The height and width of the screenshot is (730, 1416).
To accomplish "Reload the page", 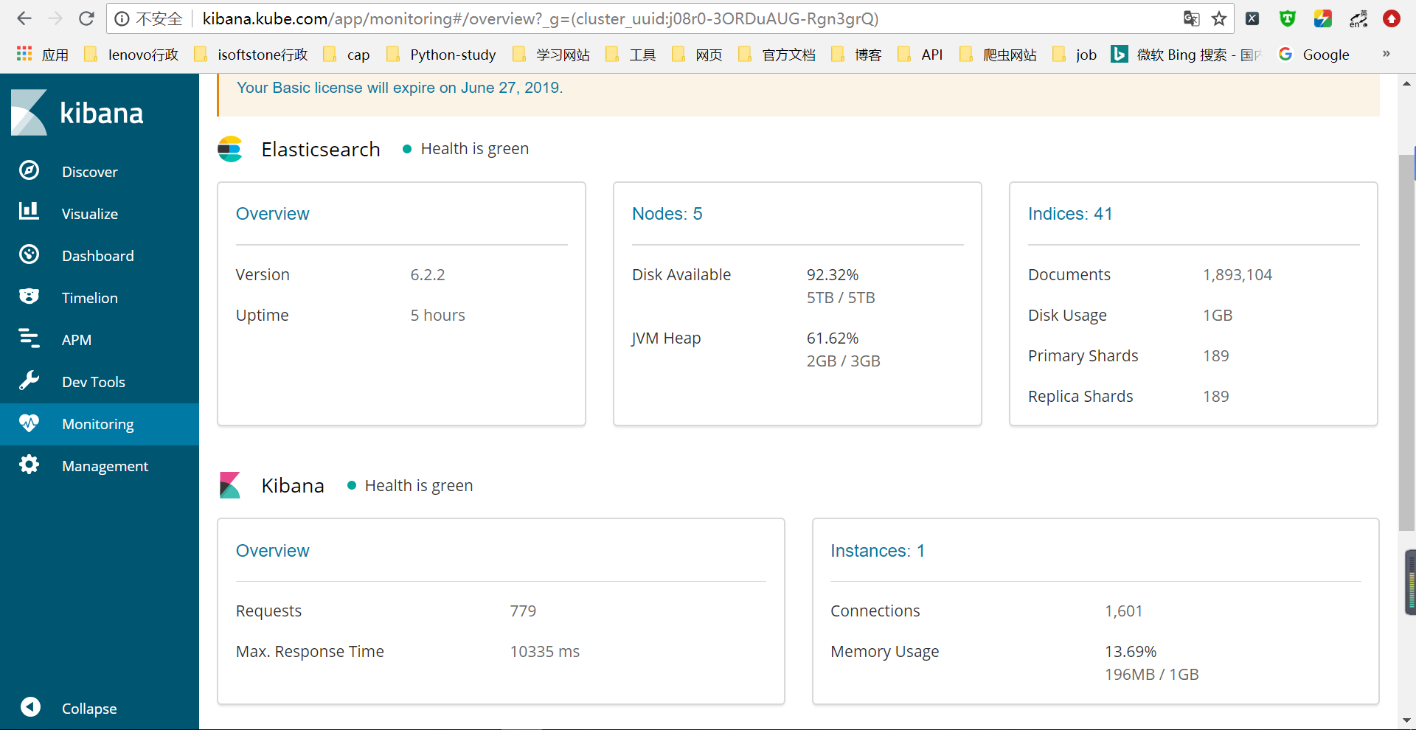I will tap(86, 18).
